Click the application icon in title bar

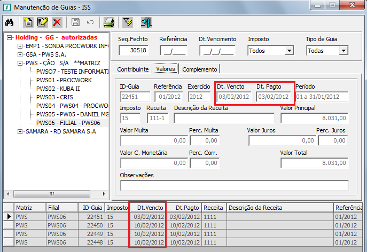click(7, 7)
